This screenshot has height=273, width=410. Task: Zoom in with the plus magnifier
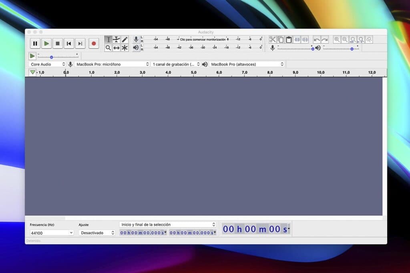click(337, 40)
